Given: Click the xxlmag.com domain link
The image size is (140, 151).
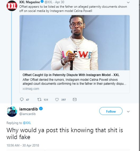Looking at the screenshot, I should (x=31, y=88).
